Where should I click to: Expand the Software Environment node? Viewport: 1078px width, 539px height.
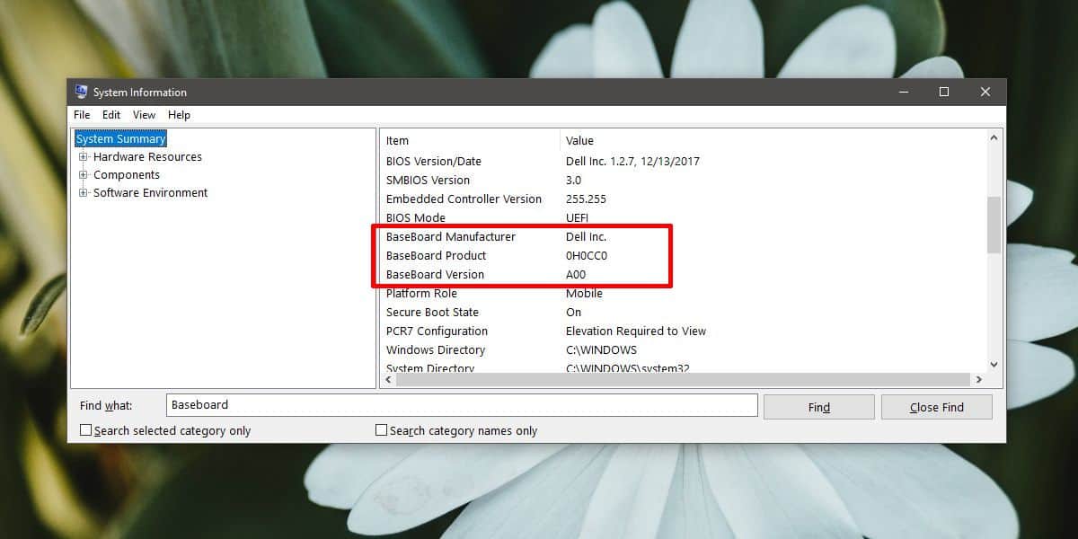tap(84, 192)
